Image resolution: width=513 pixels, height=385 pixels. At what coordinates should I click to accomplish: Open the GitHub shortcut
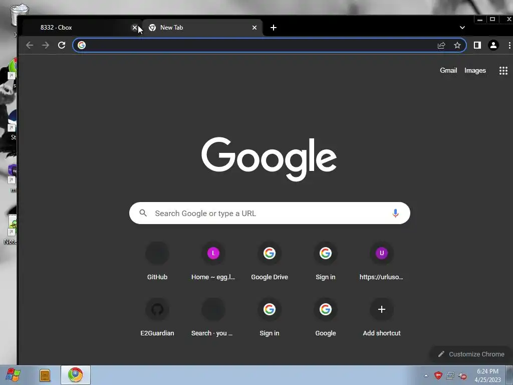157,262
